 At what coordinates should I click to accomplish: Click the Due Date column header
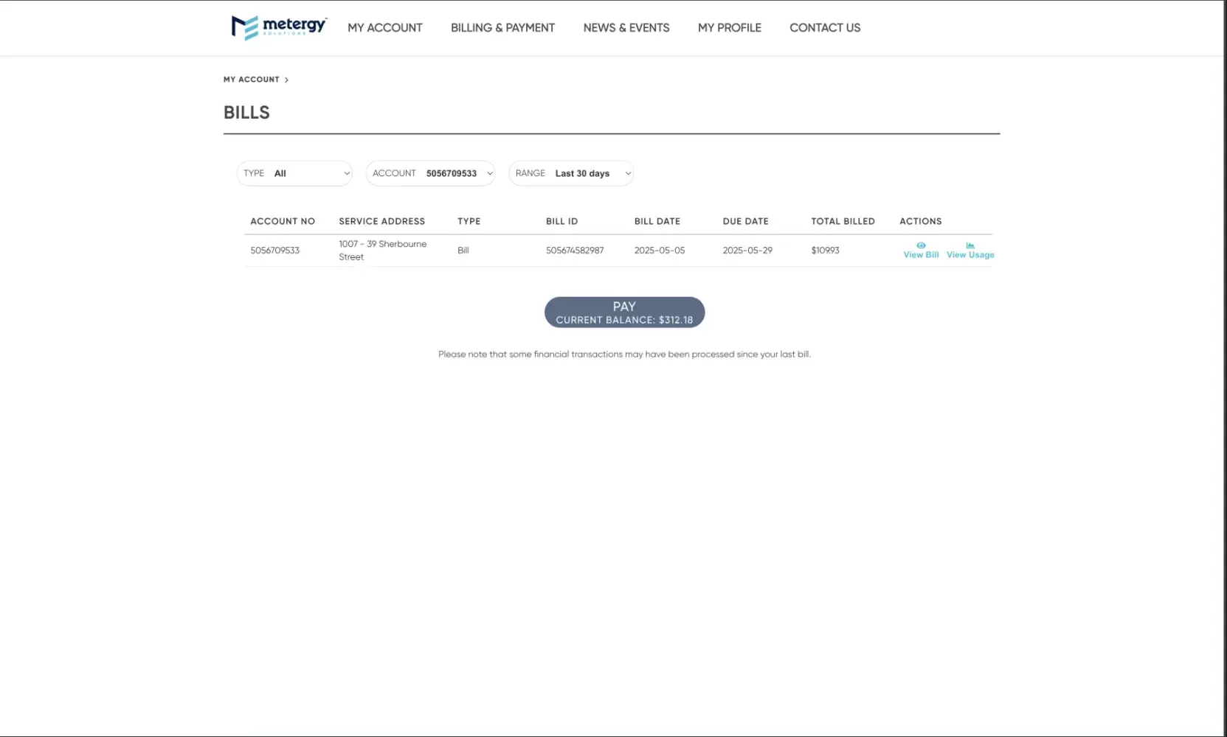745,221
